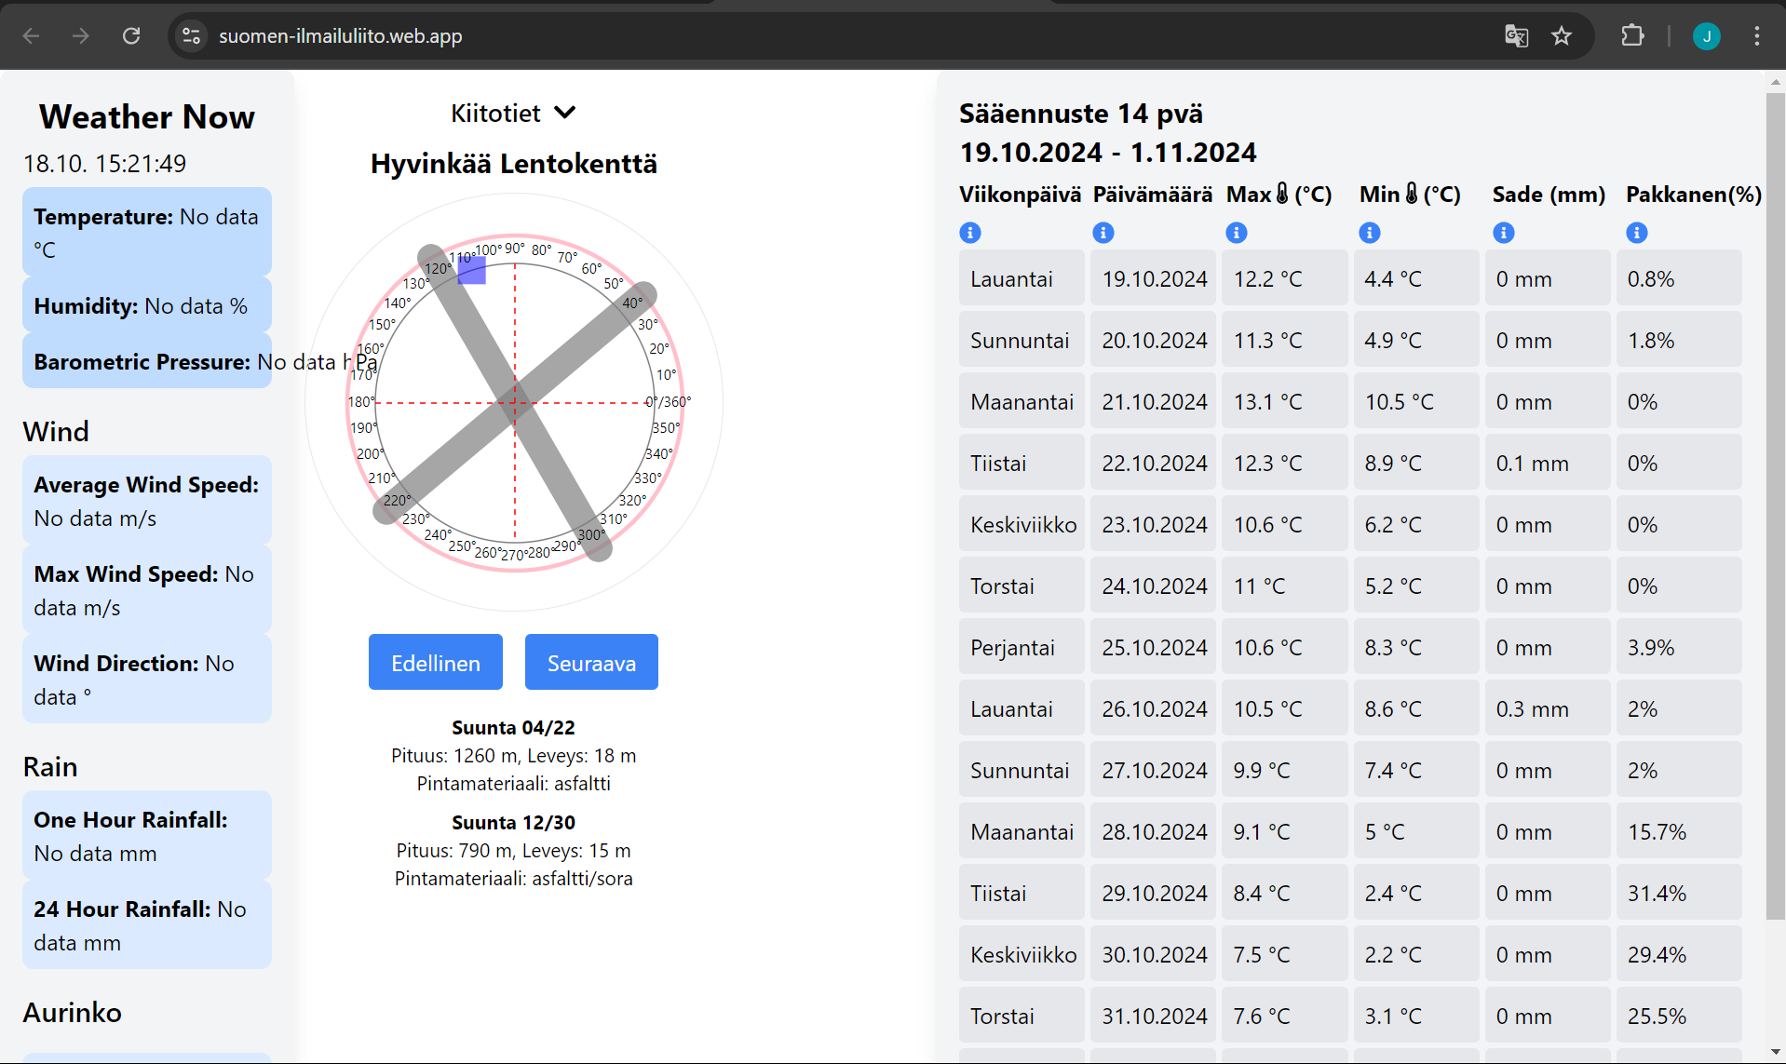This screenshot has width=1786, height=1064.
Task: Bookmark this page with the star icon
Action: click(x=1562, y=36)
